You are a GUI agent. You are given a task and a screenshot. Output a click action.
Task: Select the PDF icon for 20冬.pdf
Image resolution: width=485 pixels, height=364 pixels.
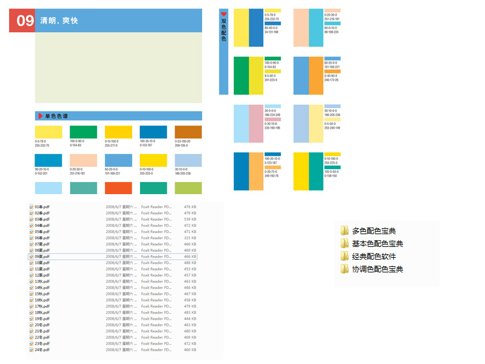tap(32, 325)
